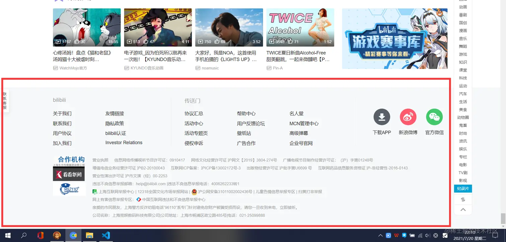Viewport: 506px width, 242px height.
Task: Open the 广告合作 link
Action: click(246, 143)
